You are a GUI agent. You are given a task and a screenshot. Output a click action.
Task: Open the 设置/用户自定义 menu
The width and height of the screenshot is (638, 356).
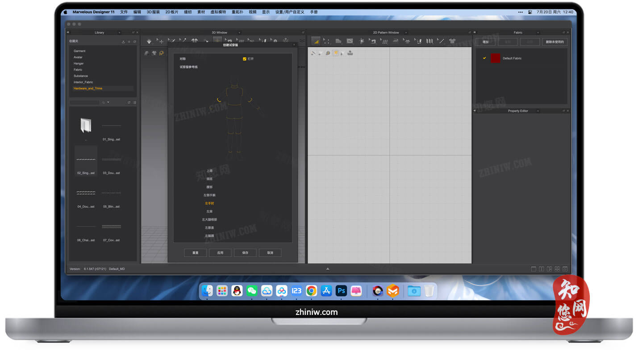point(289,12)
